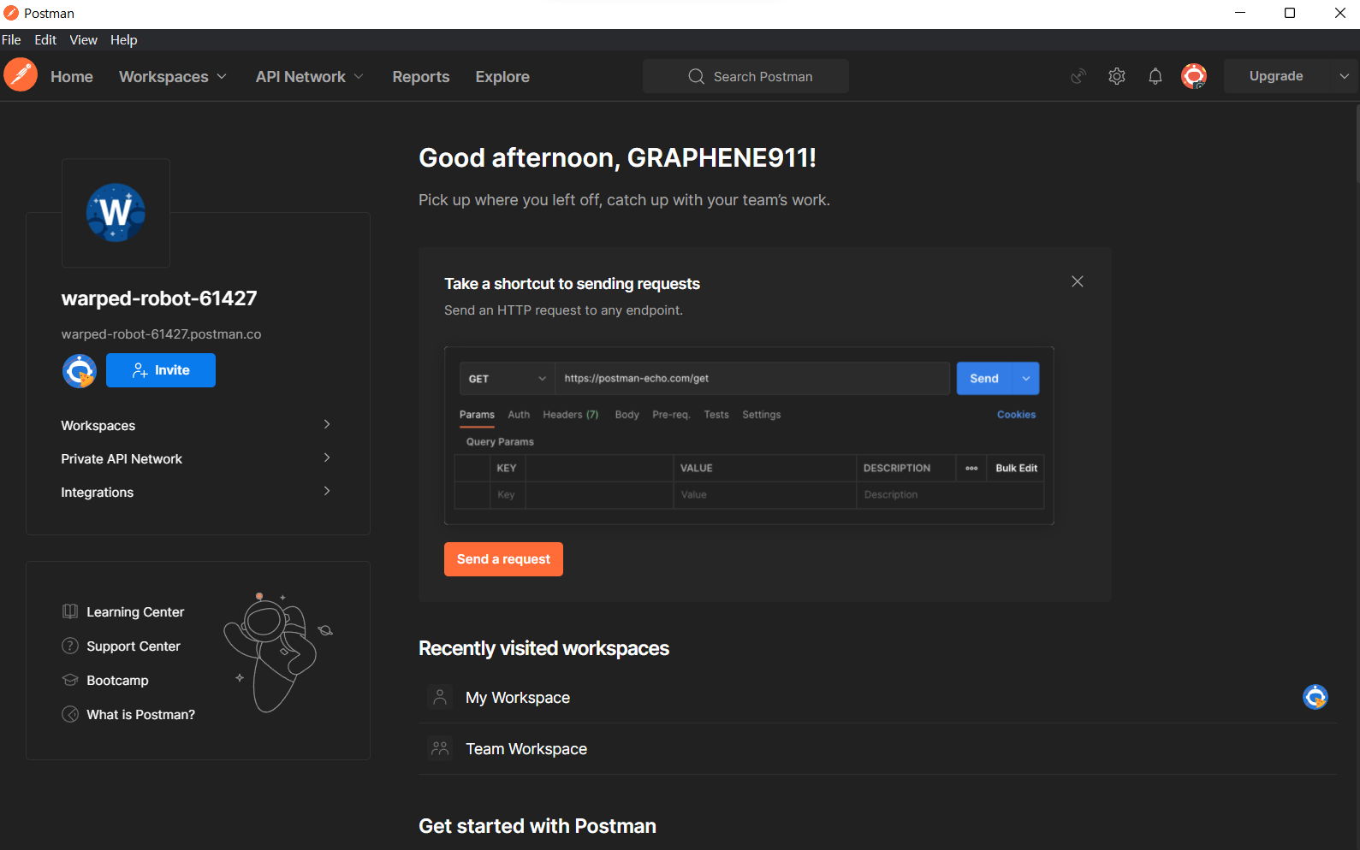Select the Body tab in preview
1360x850 pixels.
(x=627, y=415)
